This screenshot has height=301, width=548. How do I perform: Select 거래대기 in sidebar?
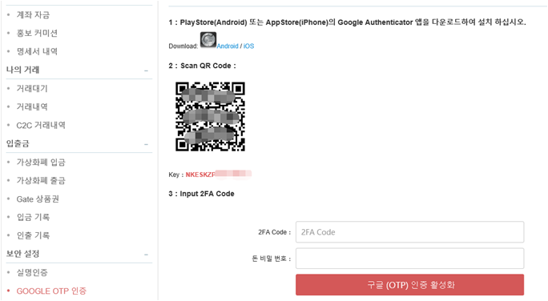pos(32,88)
